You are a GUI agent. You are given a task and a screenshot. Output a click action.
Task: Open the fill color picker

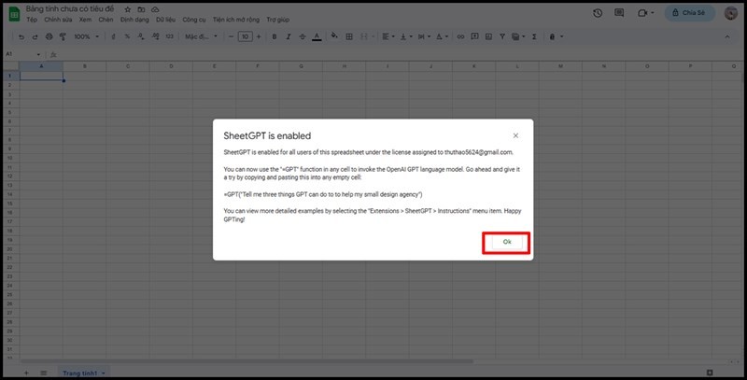334,36
